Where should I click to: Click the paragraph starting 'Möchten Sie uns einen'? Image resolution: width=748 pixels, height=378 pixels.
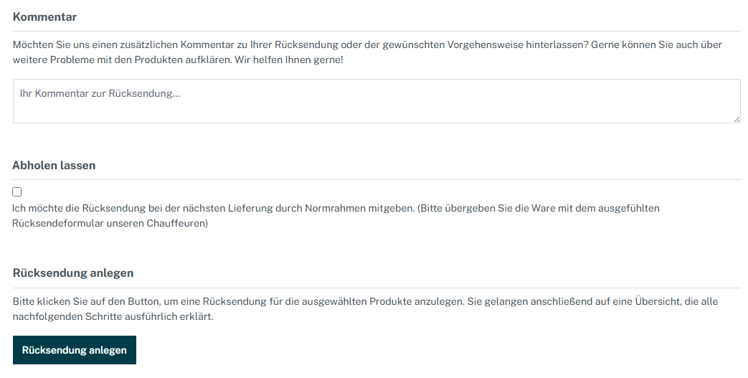coord(287,44)
